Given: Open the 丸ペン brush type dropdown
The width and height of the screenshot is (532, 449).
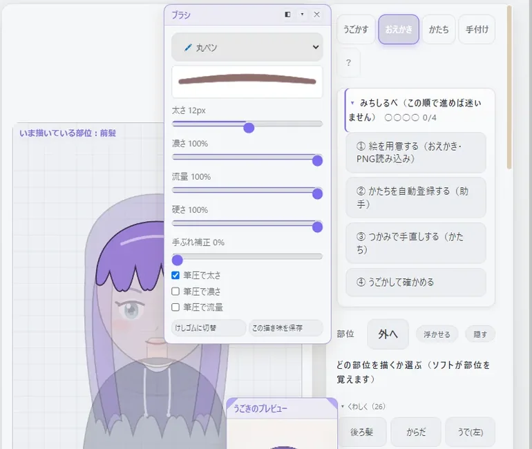Looking at the screenshot, I should tap(247, 47).
